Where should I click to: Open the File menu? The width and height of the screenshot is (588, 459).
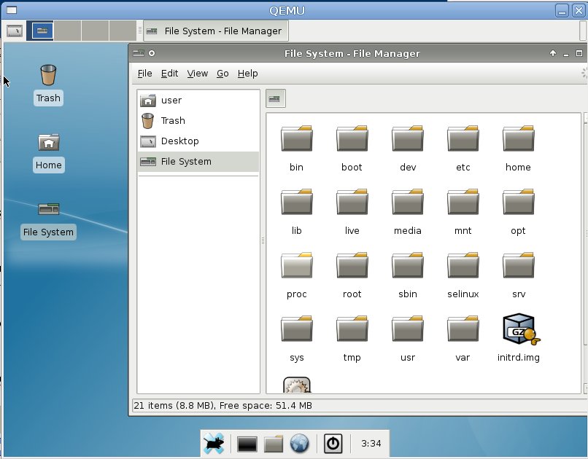click(x=144, y=74)
